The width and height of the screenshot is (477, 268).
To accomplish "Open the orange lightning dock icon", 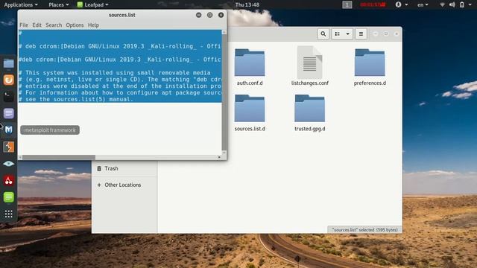I will pyautogui.click(x=8, y=147).
